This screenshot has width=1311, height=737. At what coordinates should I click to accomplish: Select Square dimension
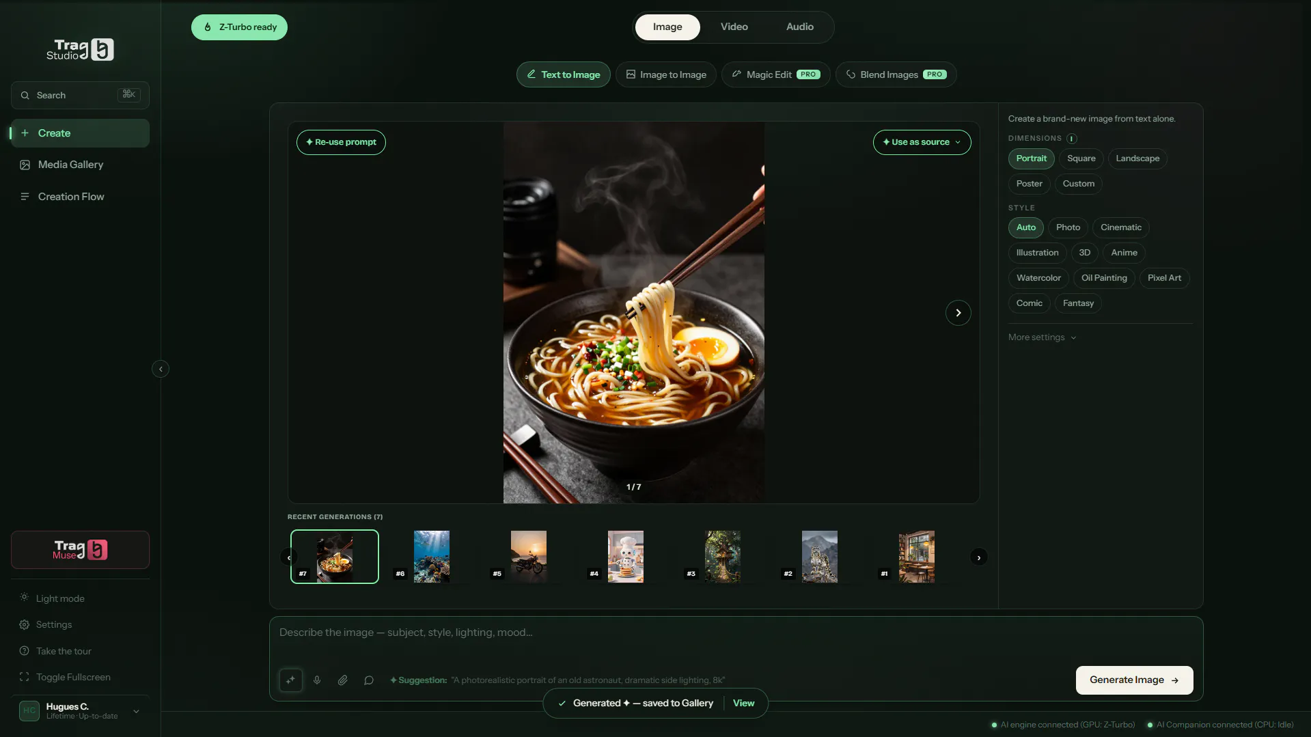[x=1081, y=158]
